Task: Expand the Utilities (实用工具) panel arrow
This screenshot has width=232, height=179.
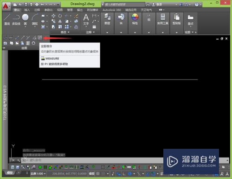Action: tap(163, 33)
